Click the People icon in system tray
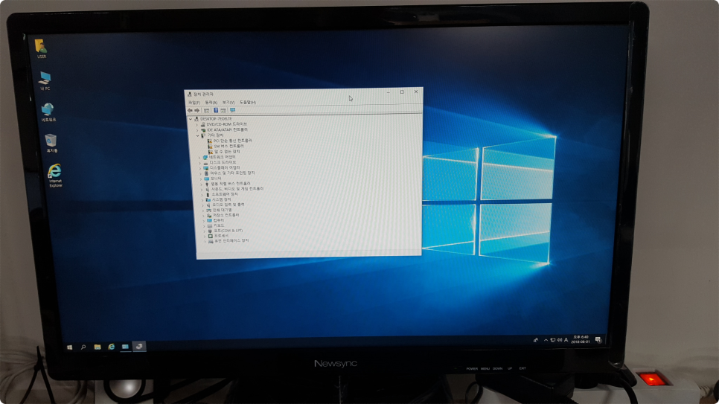This screenshot has width=719, height=404. [x=536, y=340]
